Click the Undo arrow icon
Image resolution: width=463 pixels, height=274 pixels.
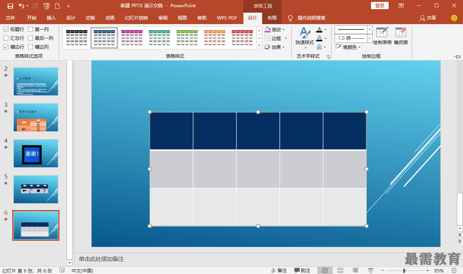point(21,6)
